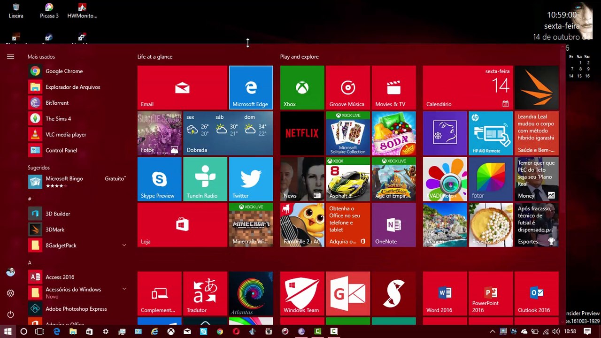The width and height of the screenshot is (601, 338).
Task: Open the Dobrada weather forecast tile
Action: click(228, 133)
